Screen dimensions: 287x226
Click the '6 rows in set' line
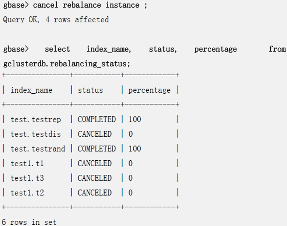[29, 222]
